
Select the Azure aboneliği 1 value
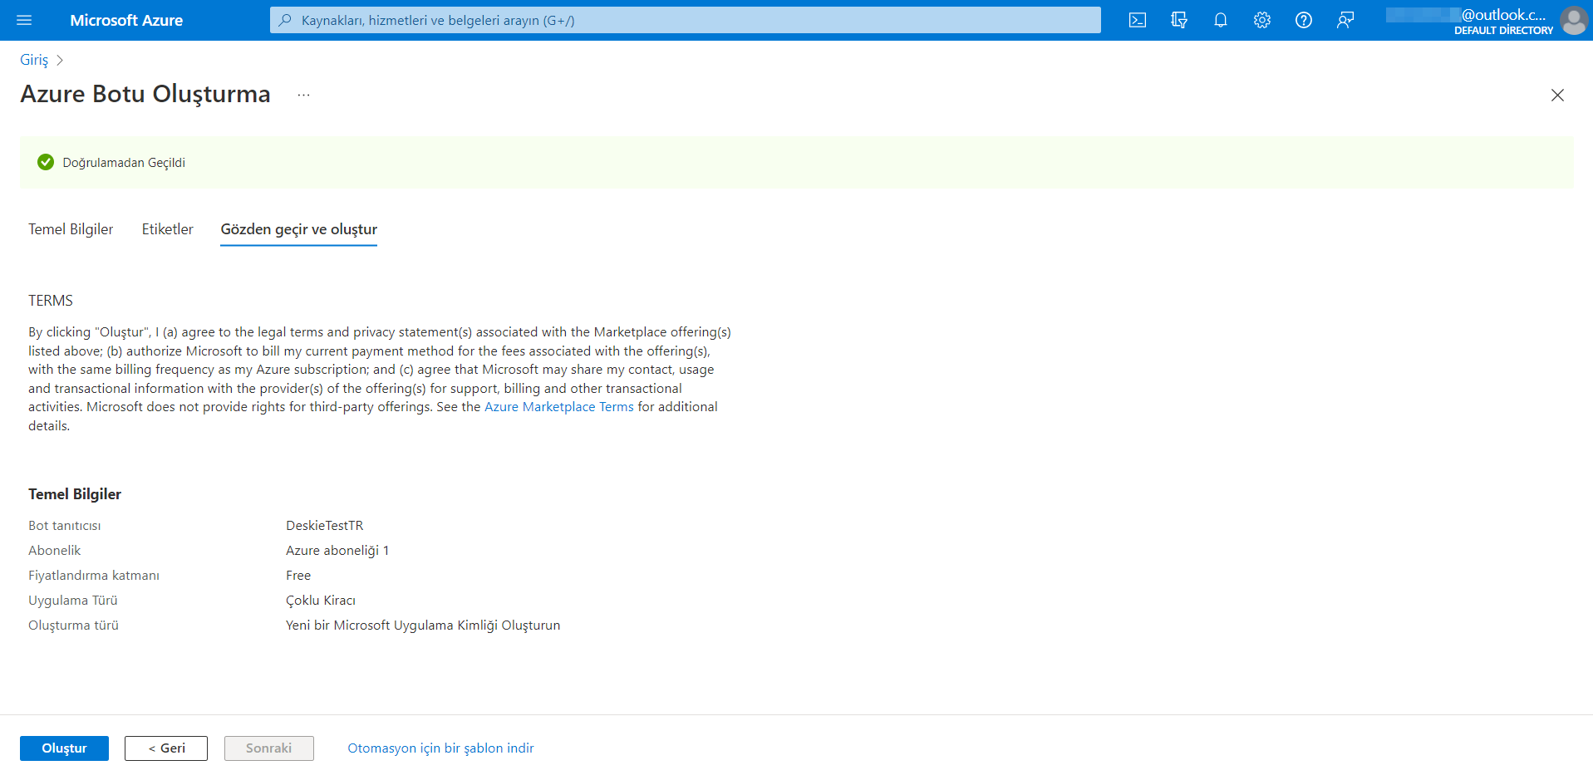click(337, 551)
